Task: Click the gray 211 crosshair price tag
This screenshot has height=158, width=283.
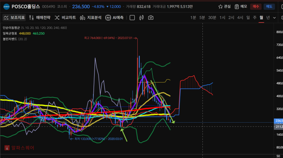Action: pyautogui.click(x=279, y=127)
